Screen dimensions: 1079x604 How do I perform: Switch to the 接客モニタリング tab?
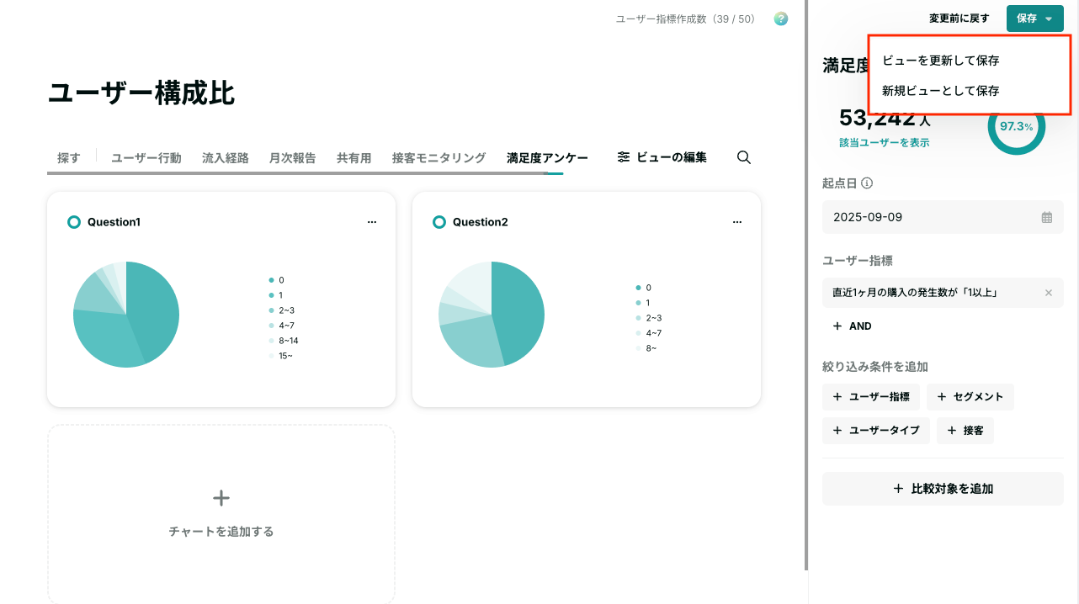coord(439,157)
